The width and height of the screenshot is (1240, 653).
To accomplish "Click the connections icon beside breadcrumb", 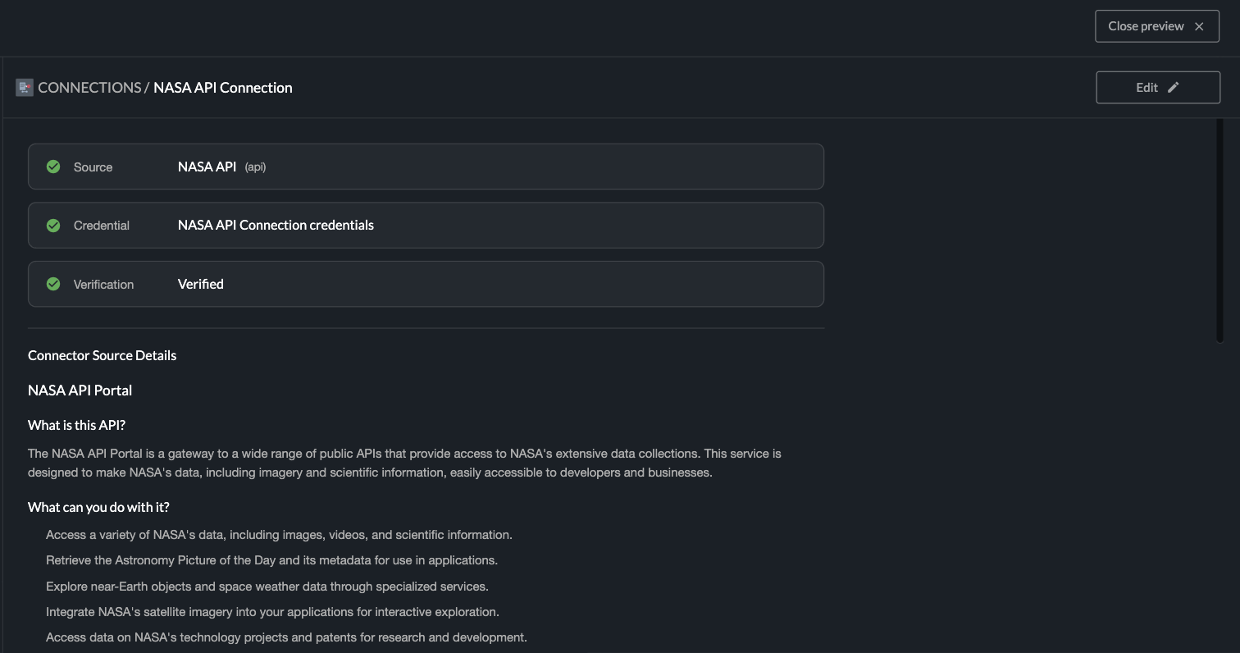I will 25,88.
